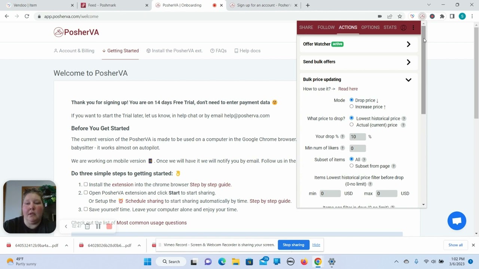Open Microsoft Store from the taskbar
Image resolution: width=479 pixels, height=269 pixels.
click(249, 262)
